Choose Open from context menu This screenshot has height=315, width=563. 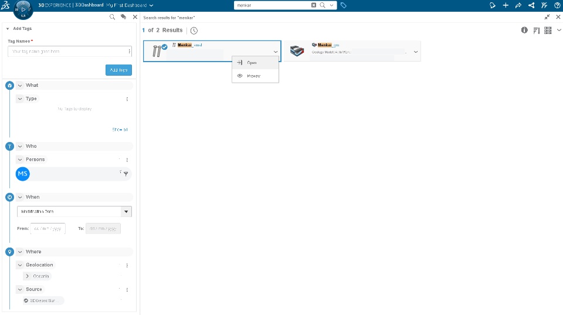point(255,63)
